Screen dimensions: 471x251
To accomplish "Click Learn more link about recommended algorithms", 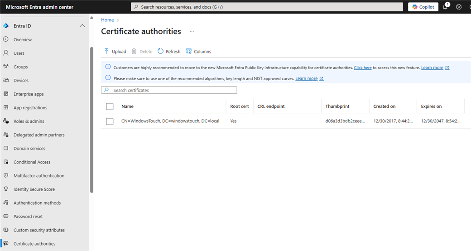I will (307, 78).
